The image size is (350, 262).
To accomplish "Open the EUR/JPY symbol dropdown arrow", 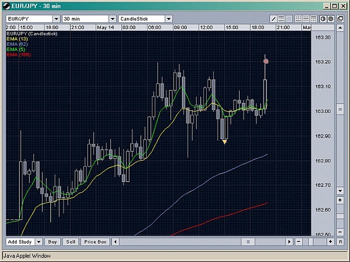I will click(57, 19).
